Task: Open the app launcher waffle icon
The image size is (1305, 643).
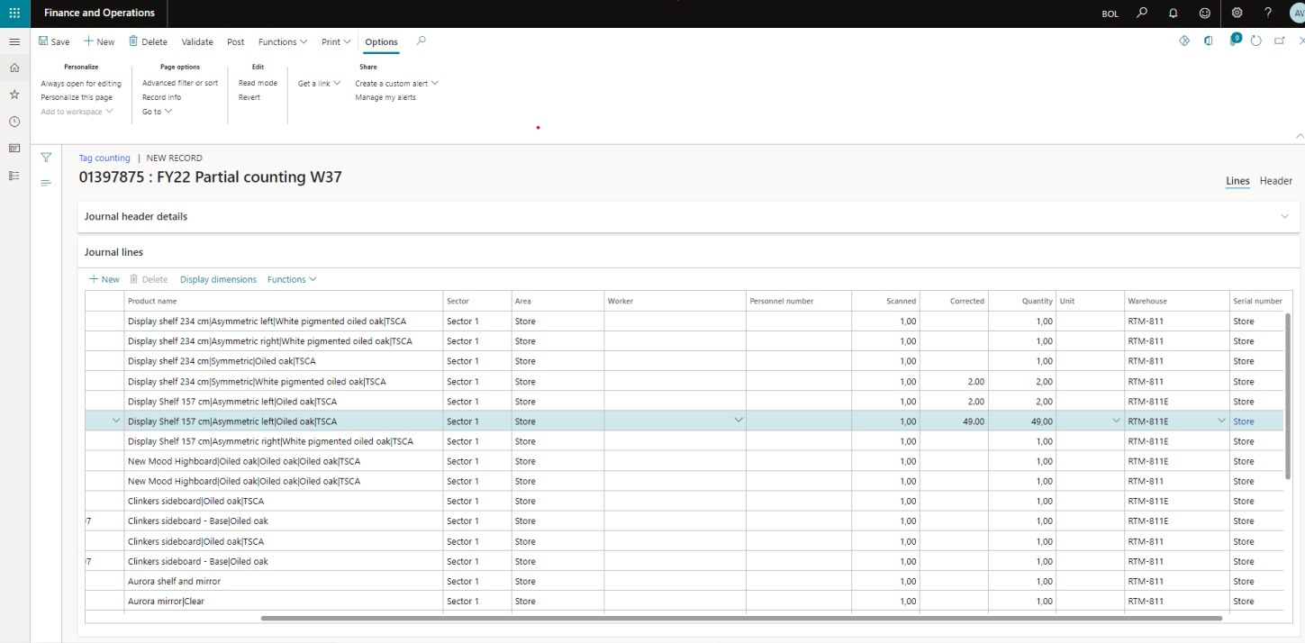Action: click(14, 14)
